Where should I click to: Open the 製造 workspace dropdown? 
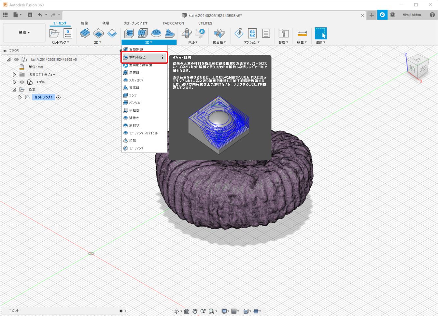24,33
